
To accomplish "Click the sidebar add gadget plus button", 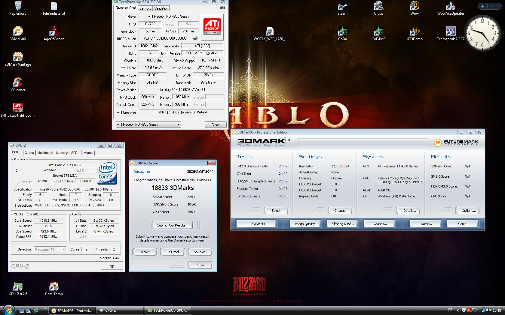I will point(482,6).
